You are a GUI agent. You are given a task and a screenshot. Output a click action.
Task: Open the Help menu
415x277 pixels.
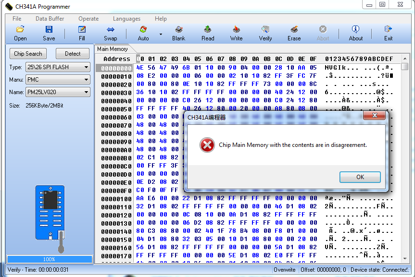tap(161, 19)
